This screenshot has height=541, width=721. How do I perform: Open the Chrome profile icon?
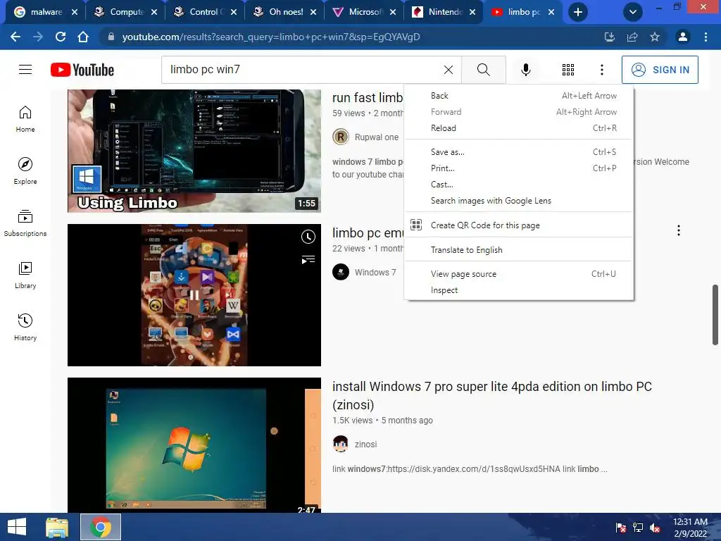point(683,37)
